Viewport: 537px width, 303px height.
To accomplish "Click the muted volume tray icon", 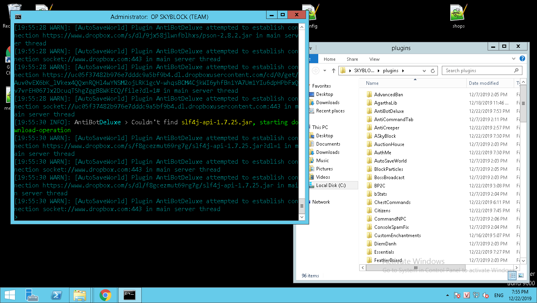I will 486,295.
